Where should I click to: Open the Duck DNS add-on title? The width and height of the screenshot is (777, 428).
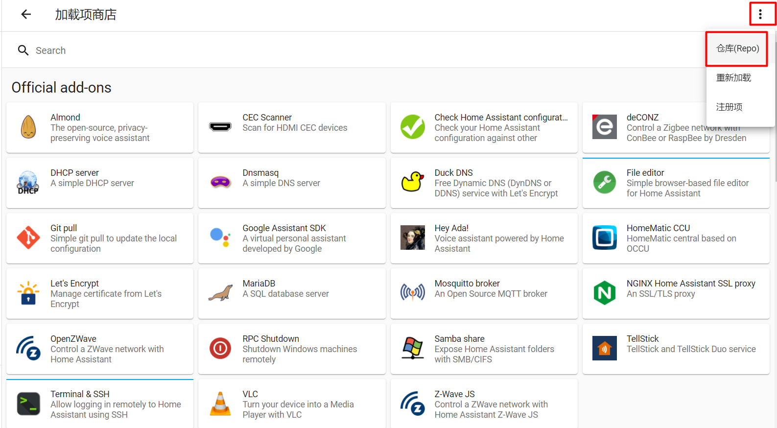click(453, 173)
